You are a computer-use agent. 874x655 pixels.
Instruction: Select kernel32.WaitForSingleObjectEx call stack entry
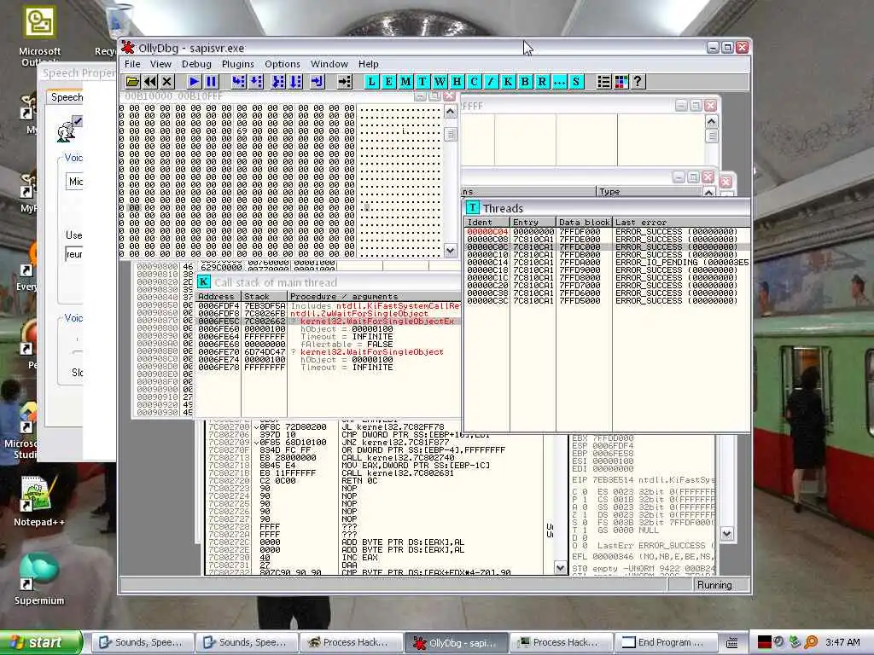click(328, 322)
